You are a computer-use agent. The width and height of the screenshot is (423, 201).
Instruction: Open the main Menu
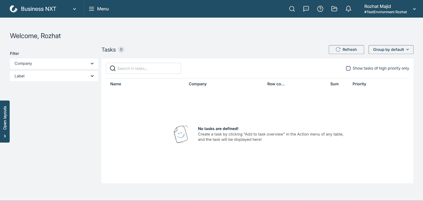pyautogui.click(x=99, y=9)
